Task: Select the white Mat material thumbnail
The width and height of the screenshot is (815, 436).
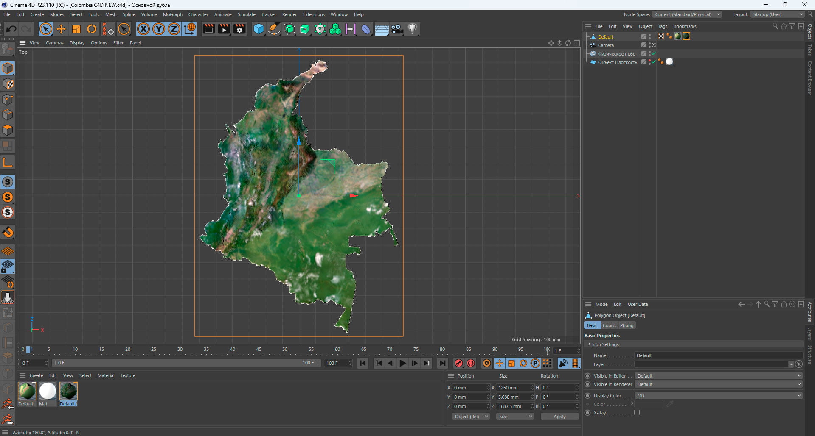Action: point(48,391)
